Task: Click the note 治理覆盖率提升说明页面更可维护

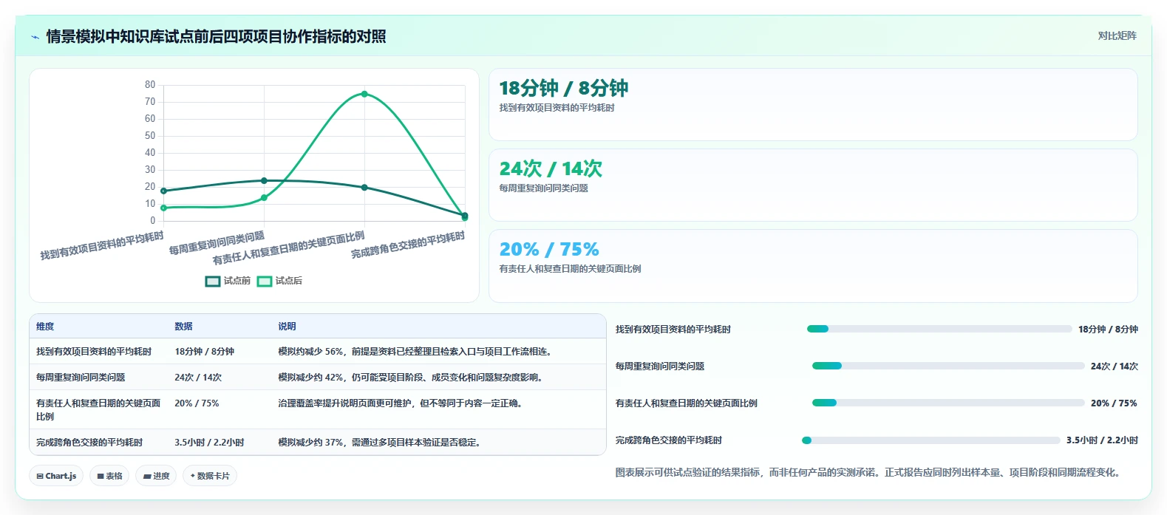Action: pyautogui.click(x=345, y=403)
